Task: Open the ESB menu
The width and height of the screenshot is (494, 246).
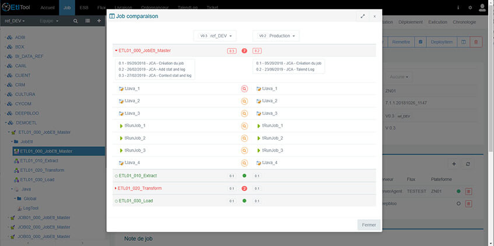Action: coord(84,8)
